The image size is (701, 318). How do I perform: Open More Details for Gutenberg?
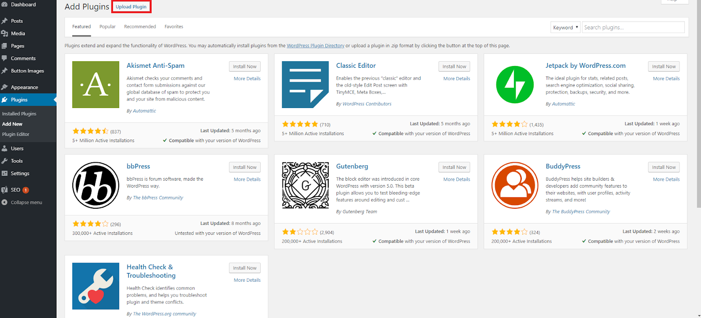(457, 179)
